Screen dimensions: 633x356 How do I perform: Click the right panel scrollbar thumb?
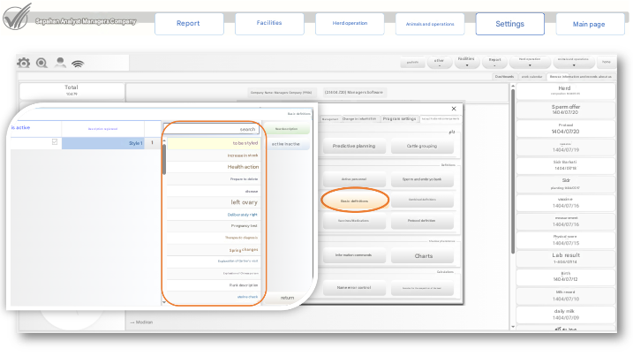[513, 171]
